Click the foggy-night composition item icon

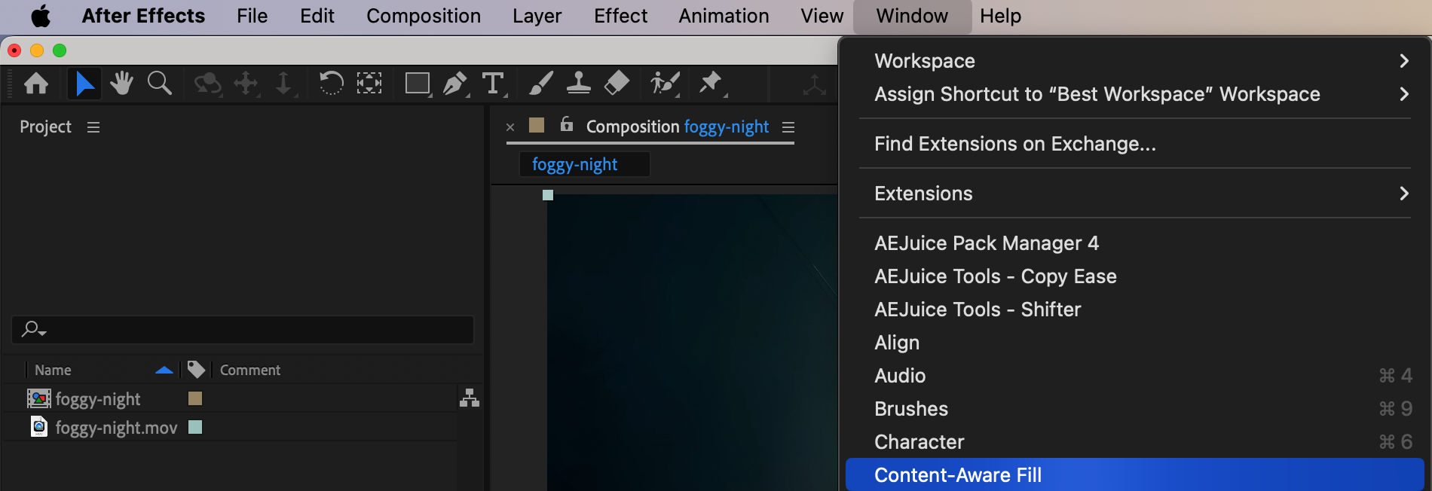[39, 398]
